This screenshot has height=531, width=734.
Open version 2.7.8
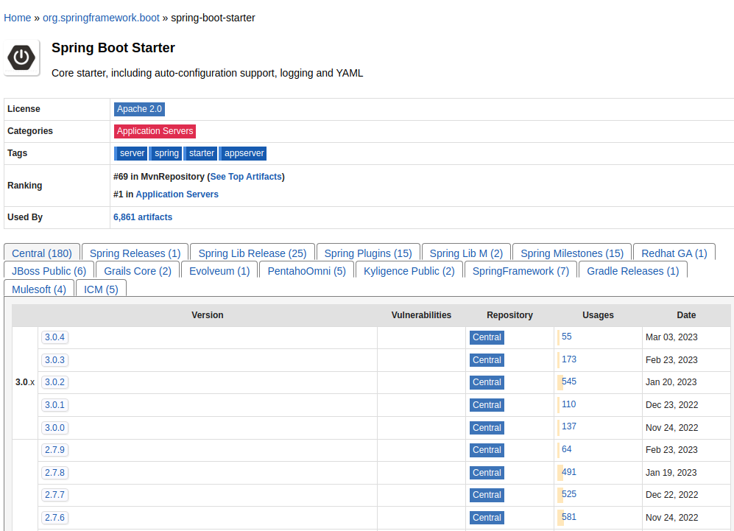tap(54, 473)
